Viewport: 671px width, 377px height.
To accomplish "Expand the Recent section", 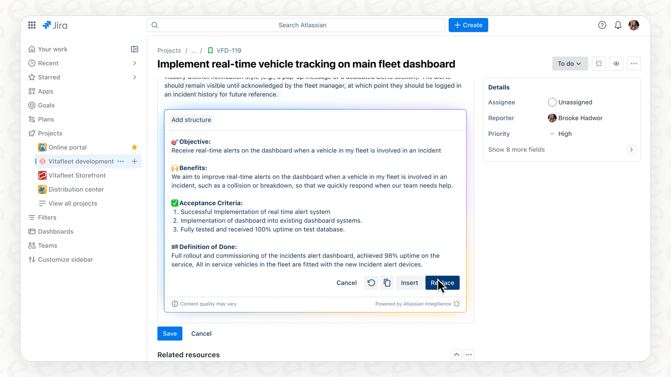I will tap(135, 63).
